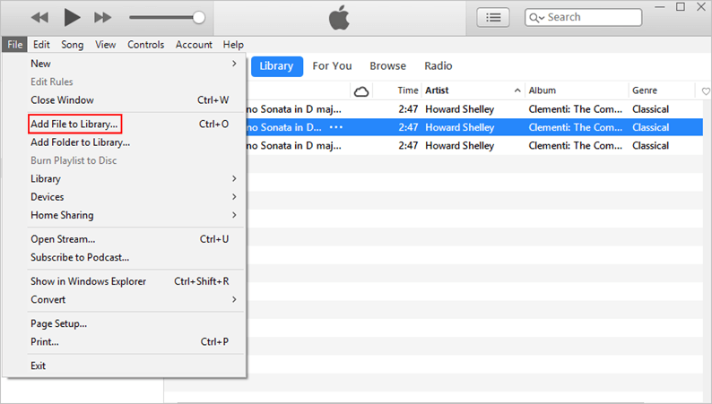Sort by the Artist column header

click(x=437, y=90)
